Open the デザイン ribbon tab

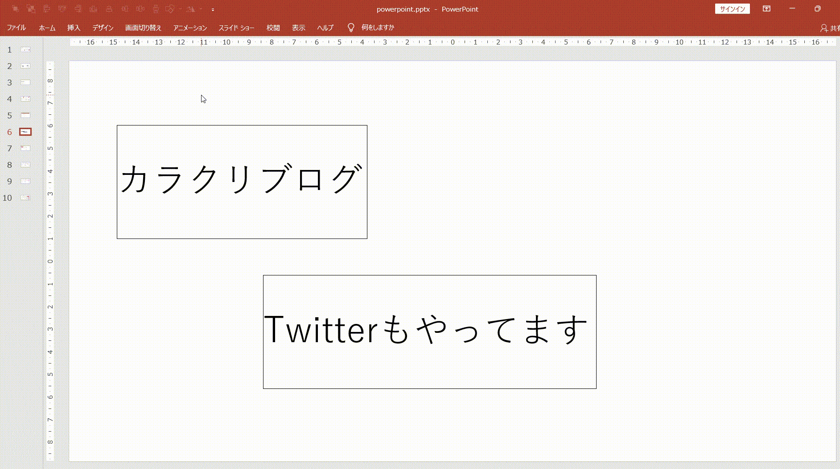pyautogui.click(x=103, y=28)
